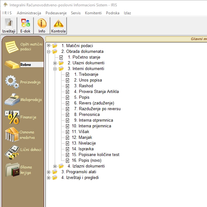
Task: Open the Administracija menu
Action: tap(29, 13)
